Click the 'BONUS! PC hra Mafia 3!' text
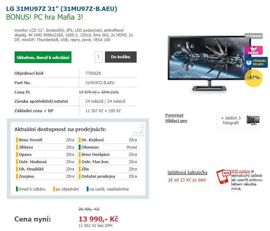270x231 pixels. point(44,17)
